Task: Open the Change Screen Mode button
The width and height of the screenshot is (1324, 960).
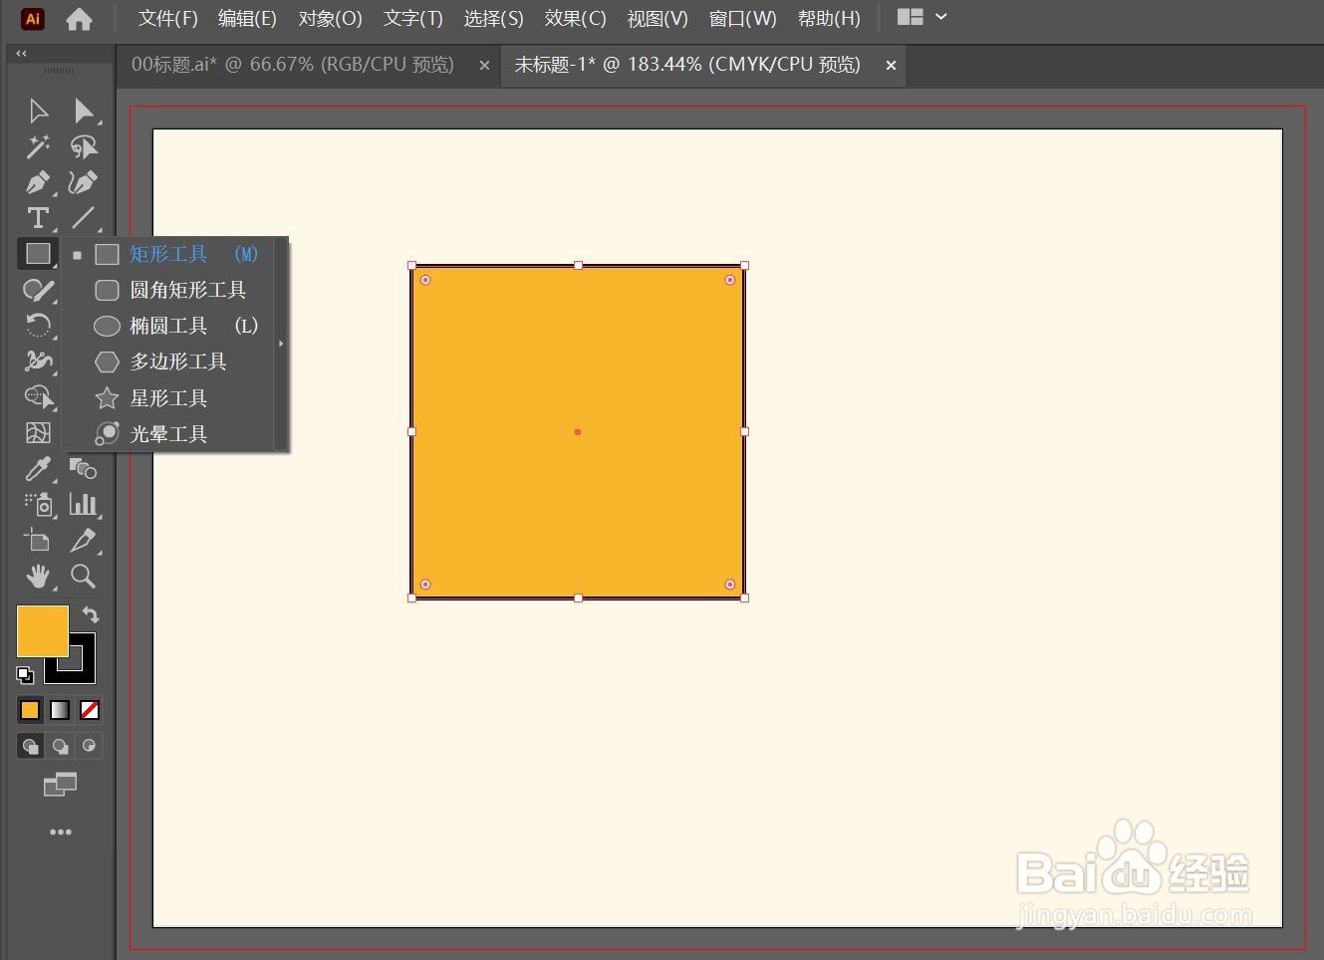Action: [x=60, y=785]
